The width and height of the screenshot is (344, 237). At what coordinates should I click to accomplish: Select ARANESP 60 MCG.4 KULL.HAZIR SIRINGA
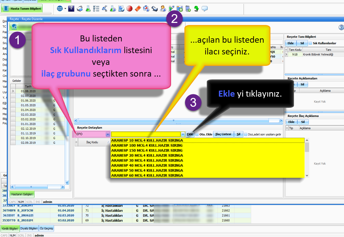pos(208,176)
